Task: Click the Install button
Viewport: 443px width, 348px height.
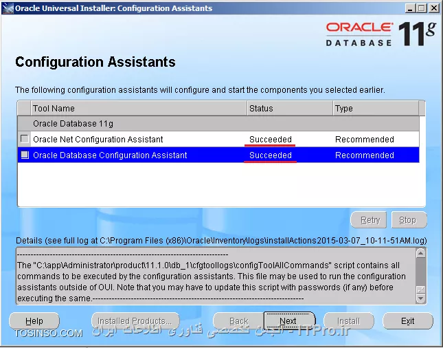Action: coord(349,321)
